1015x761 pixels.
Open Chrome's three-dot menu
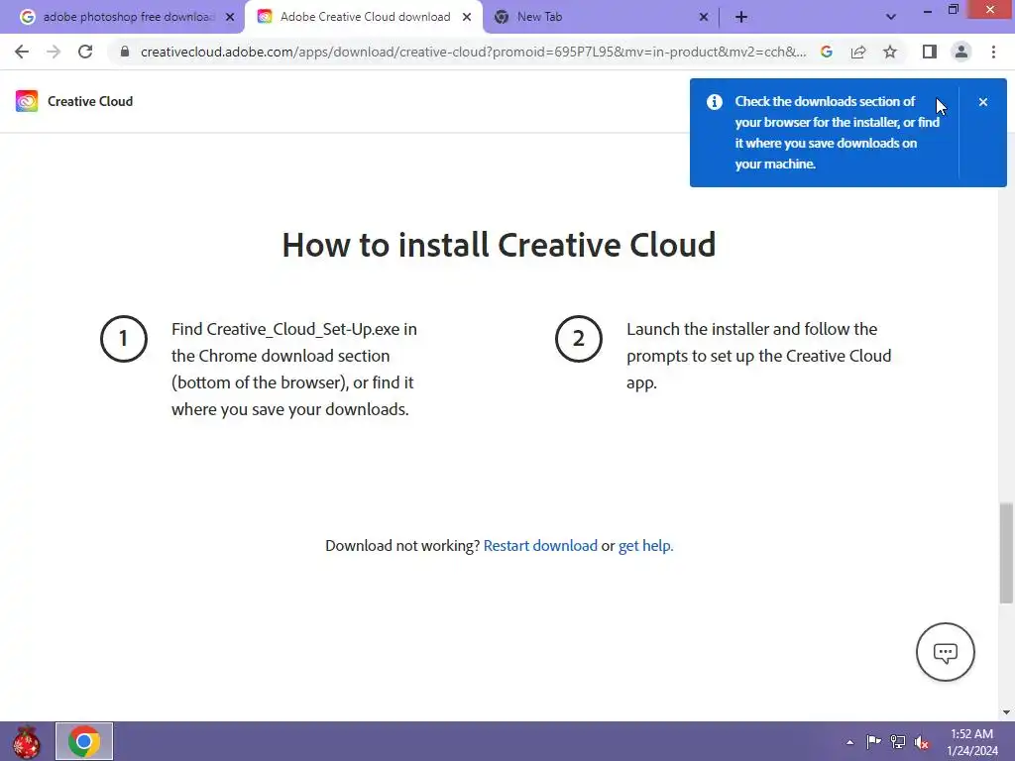click(993, 52)
